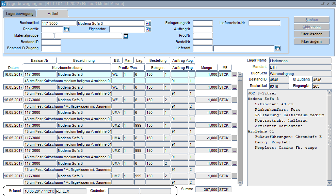The image size is (336, 196).
Task: Sort by the Bezeichnung column header
Action: click(x=84, y=60)
